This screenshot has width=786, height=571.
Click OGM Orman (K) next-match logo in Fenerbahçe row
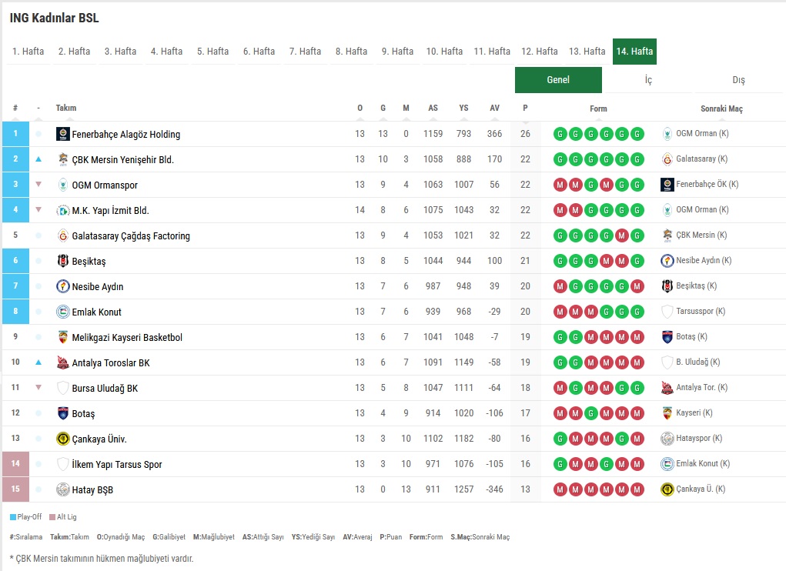click(x=667, y=134)
